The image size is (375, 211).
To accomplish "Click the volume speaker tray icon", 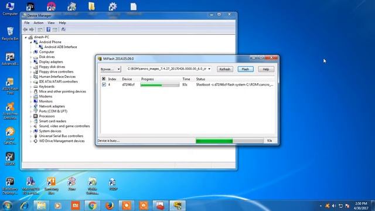I will click(334, 206).
